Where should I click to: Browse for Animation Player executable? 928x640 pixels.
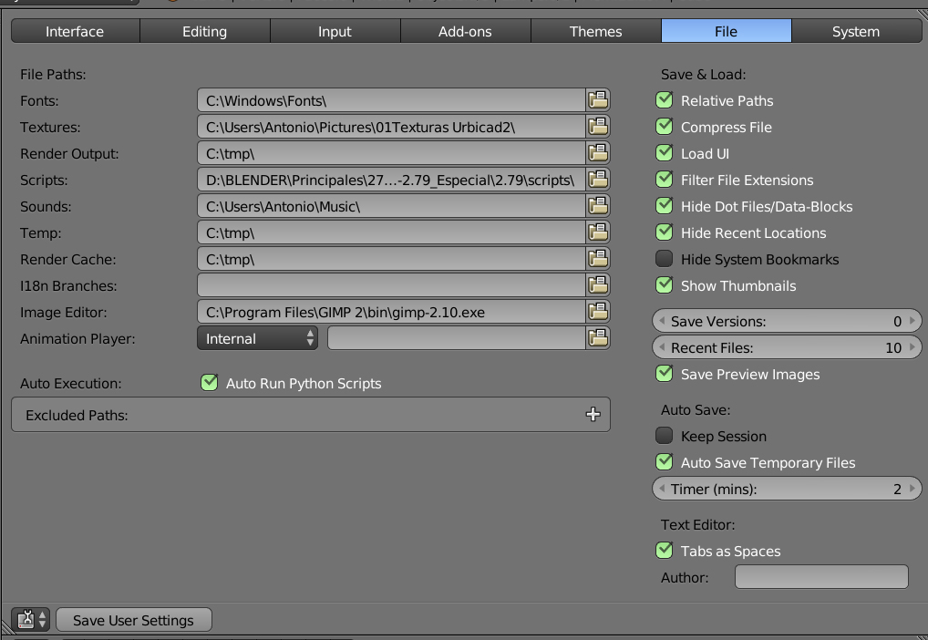click(x=598, y=338)
